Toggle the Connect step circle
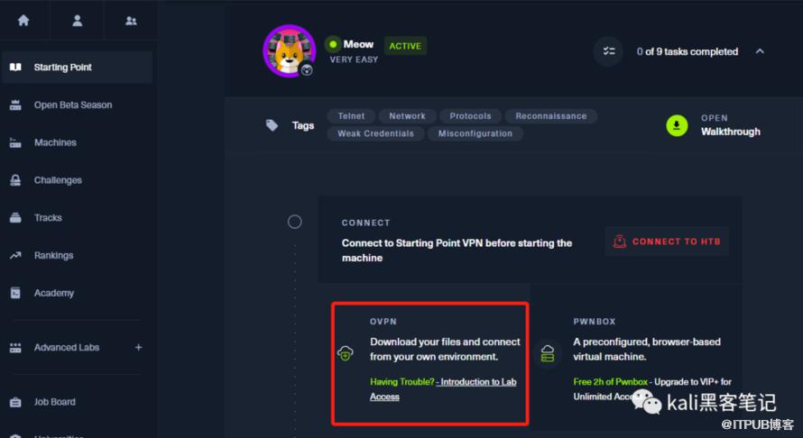The image size is (803, 438). pos(294,222)
